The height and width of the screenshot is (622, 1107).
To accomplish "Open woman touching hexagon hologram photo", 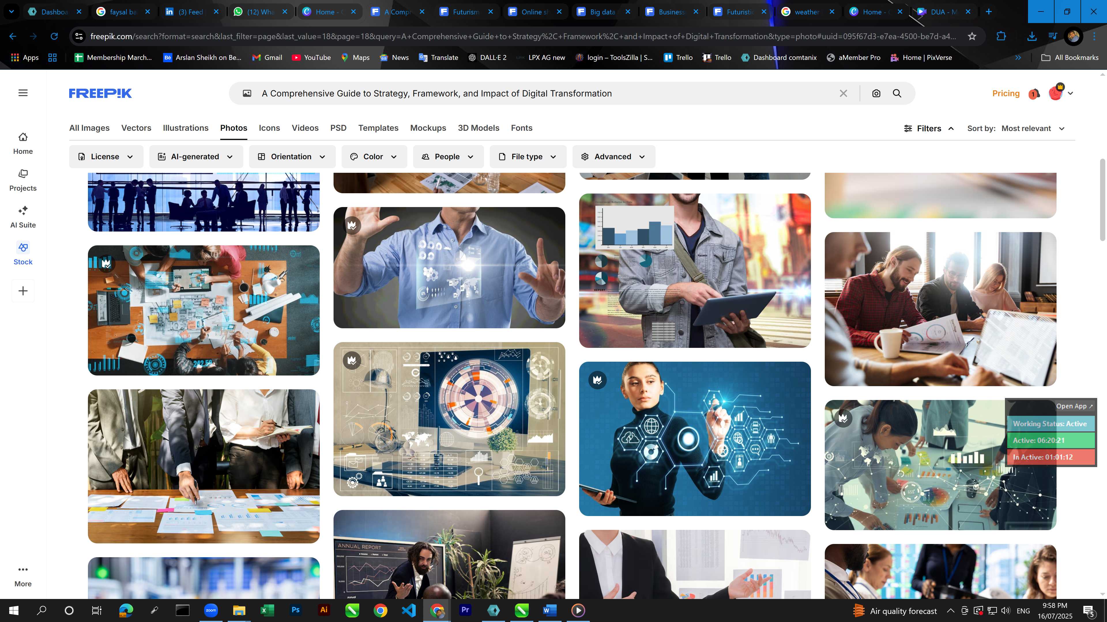I will 694,439.
